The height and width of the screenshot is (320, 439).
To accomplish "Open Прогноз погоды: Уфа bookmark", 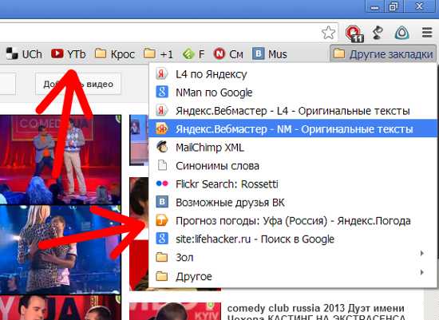I will (293, 220).
